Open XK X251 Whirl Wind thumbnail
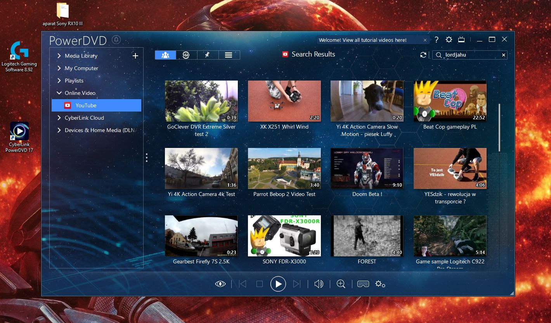Image resolution: width=551 pixels, height=323 pixels. point(284,101)
